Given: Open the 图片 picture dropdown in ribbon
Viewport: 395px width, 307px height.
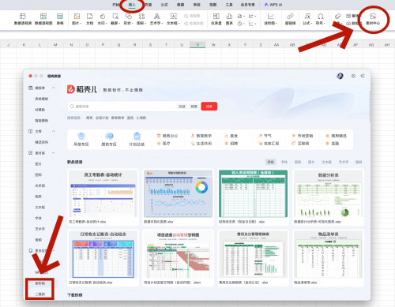Looking at the screenshot, I should tap(77, 19).
